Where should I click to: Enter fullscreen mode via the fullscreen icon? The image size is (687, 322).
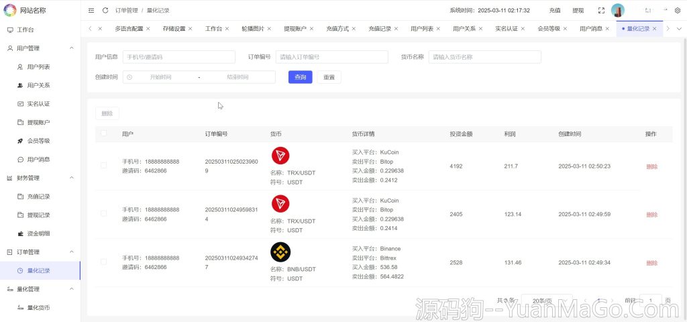601,11
